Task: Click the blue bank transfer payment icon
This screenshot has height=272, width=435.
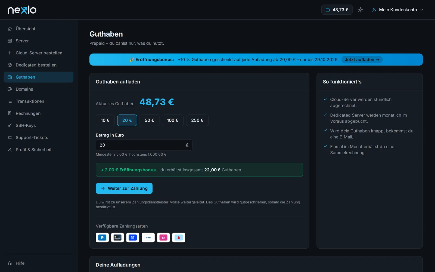Action: (133, 237)
